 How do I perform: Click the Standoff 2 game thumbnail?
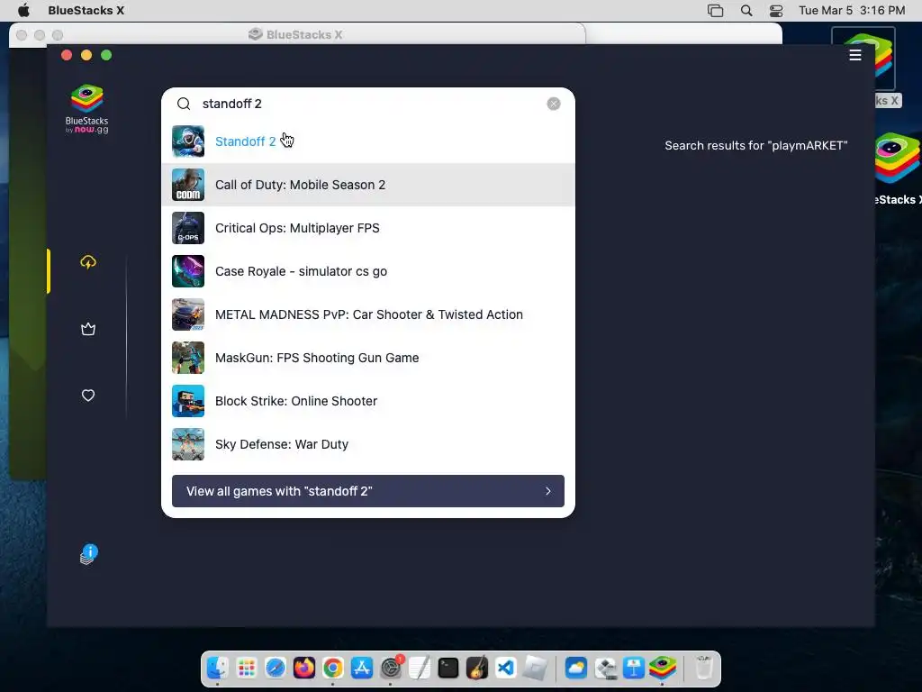pyautogui.click(x=188, y=141)
